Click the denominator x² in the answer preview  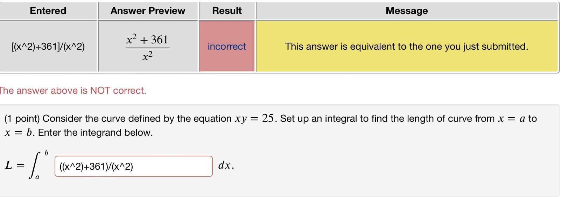147,56
